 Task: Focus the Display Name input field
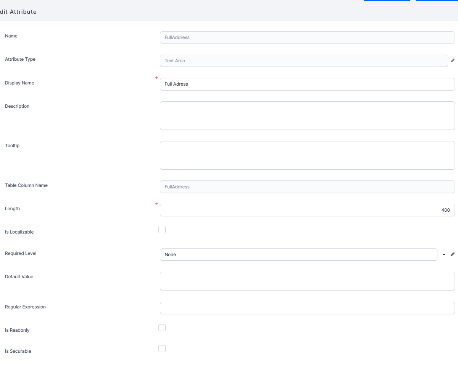click(x=307, y=84)
